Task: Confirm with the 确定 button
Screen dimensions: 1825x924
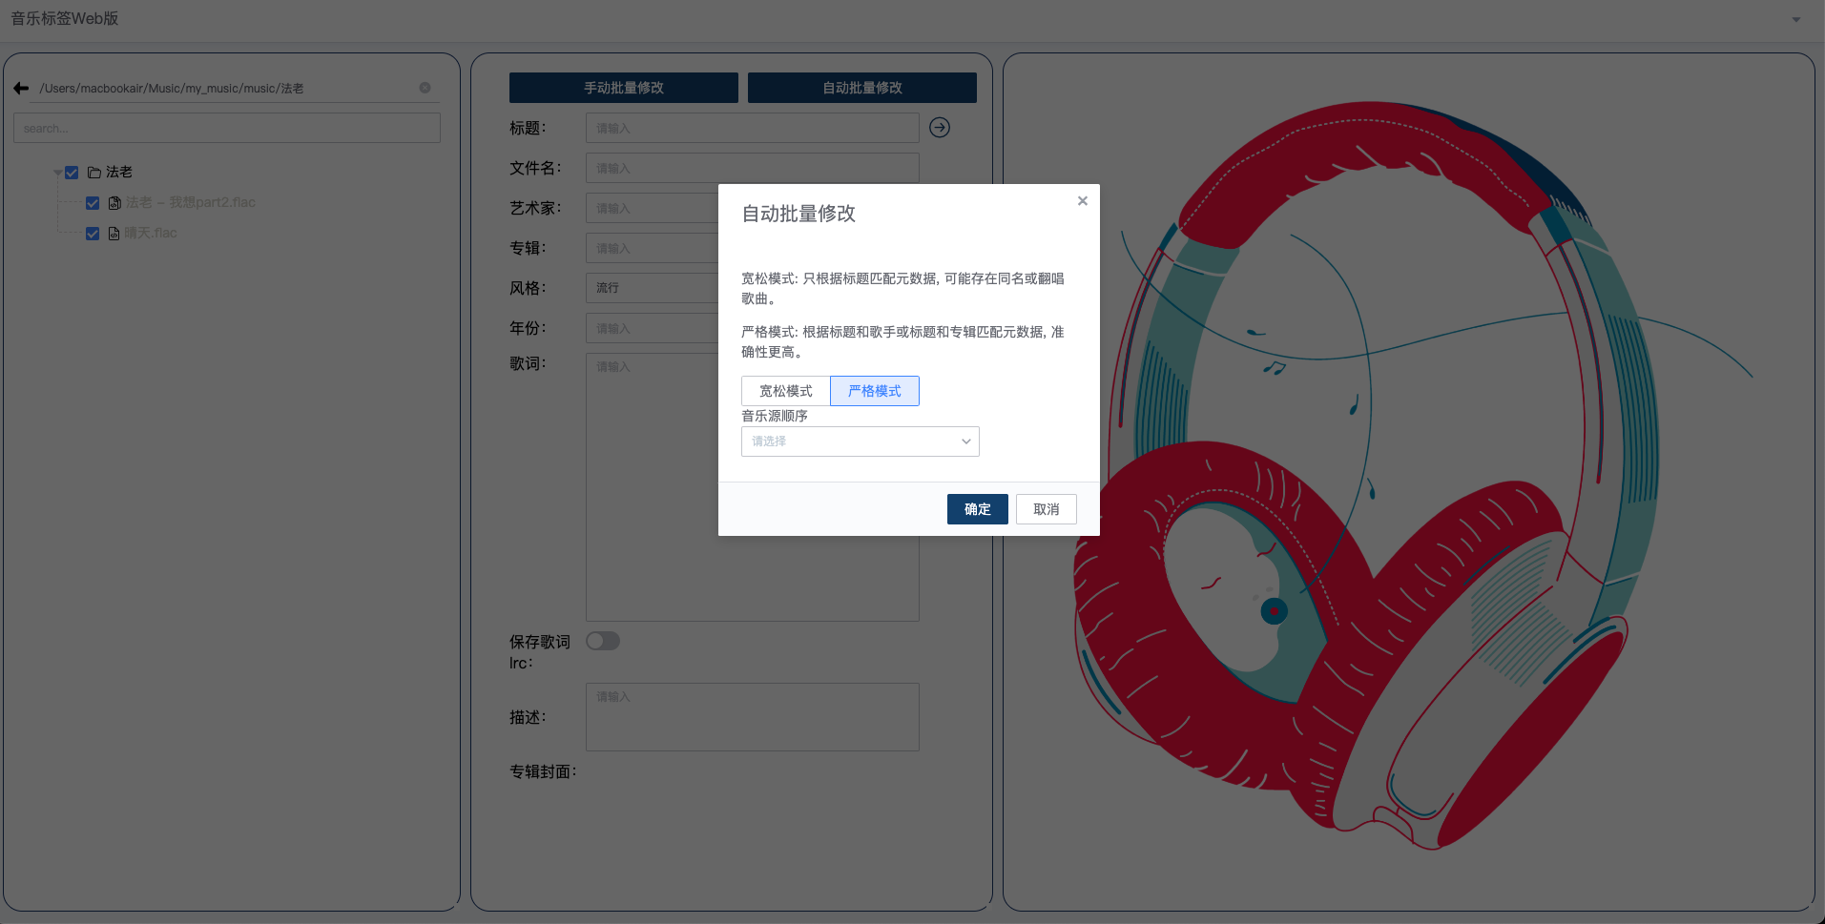Action: pos(978,509)
